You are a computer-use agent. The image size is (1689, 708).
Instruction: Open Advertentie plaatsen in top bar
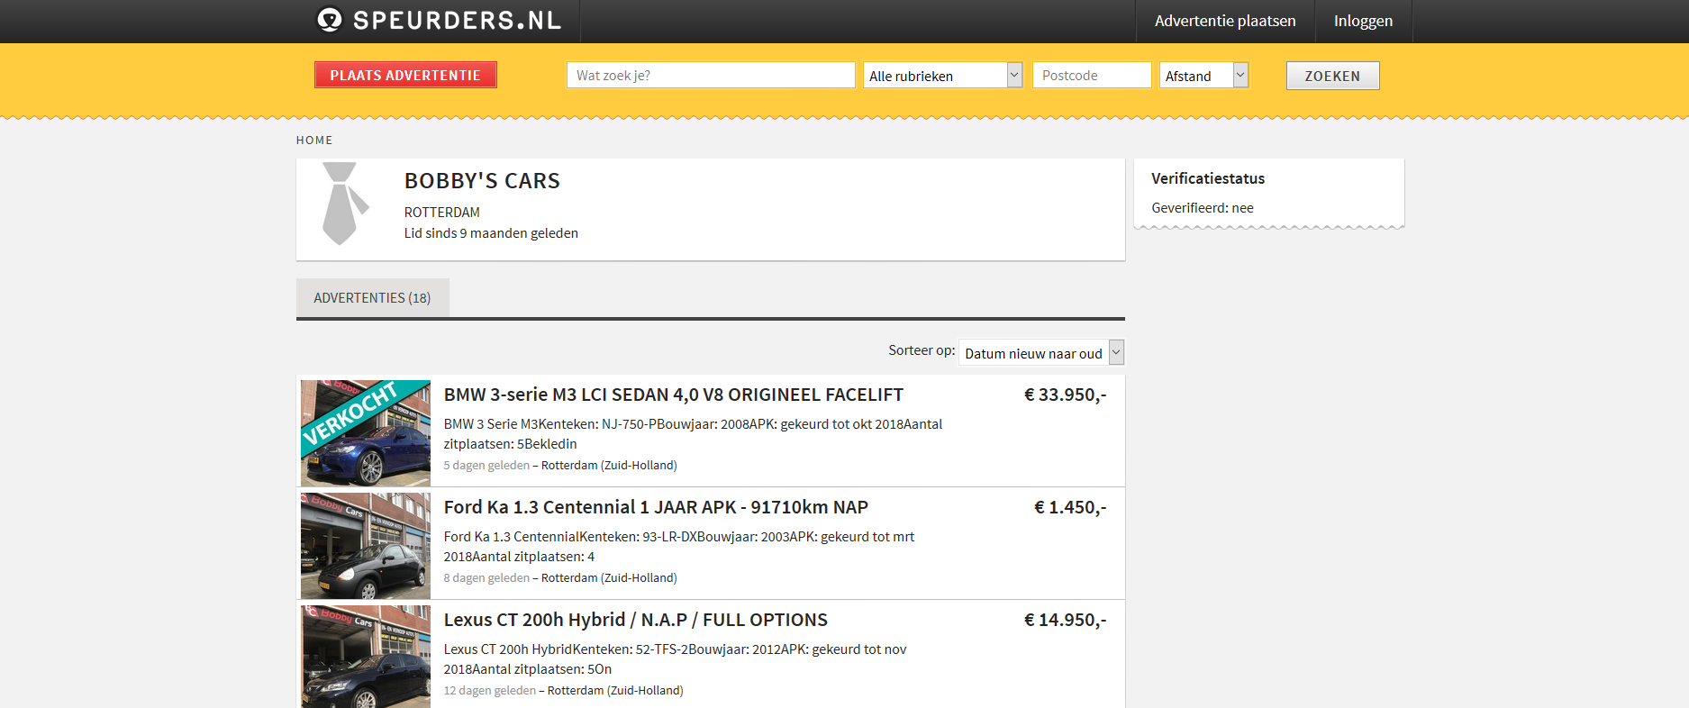[1225, 21]
